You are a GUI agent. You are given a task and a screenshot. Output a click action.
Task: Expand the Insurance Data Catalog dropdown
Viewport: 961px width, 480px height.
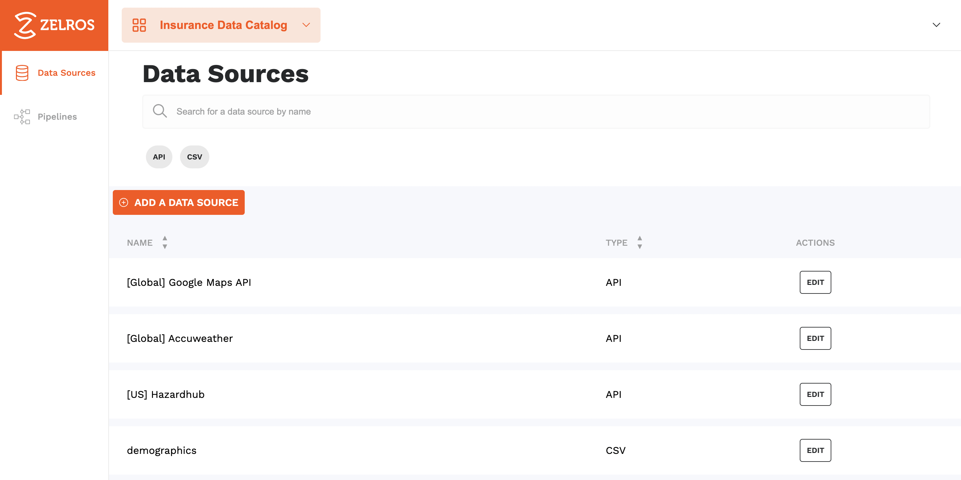pos(306,25)
